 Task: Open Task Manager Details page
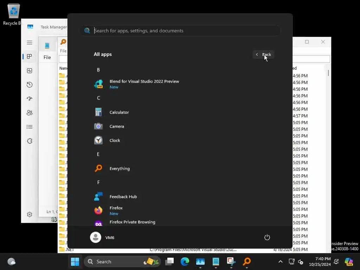[x=30, y=127]
